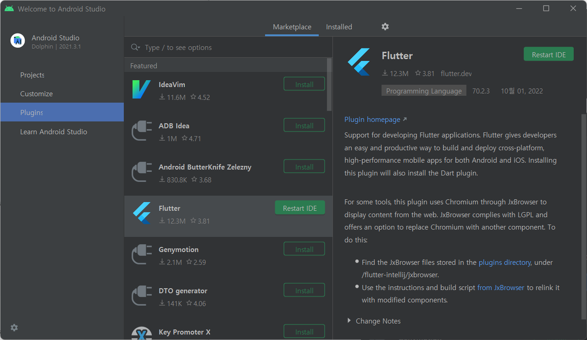This screenshot has height=340, width=587.
Task: Select the ADB Idea plugin name
Action: click(174, 126)
